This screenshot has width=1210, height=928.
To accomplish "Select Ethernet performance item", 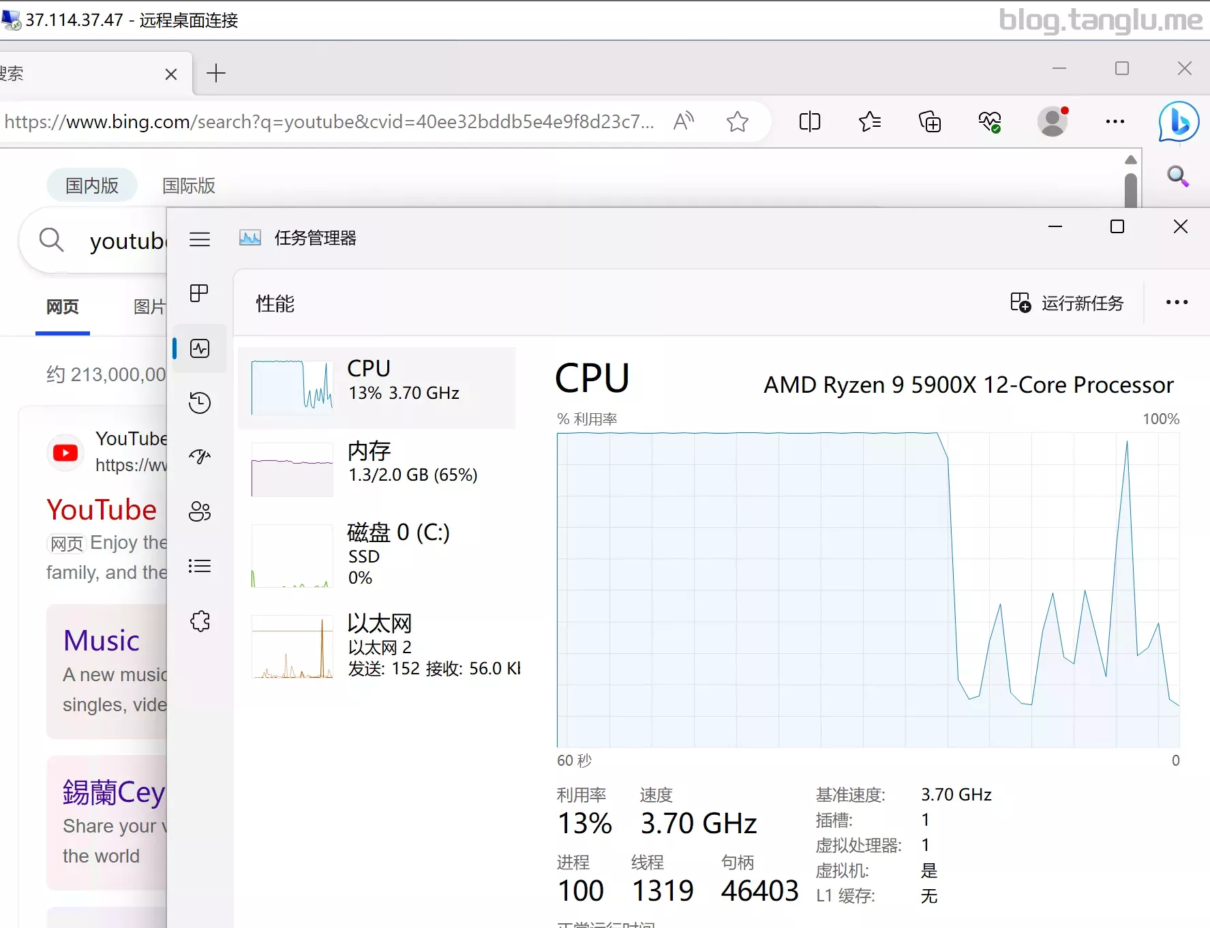I will pos(377,645).
